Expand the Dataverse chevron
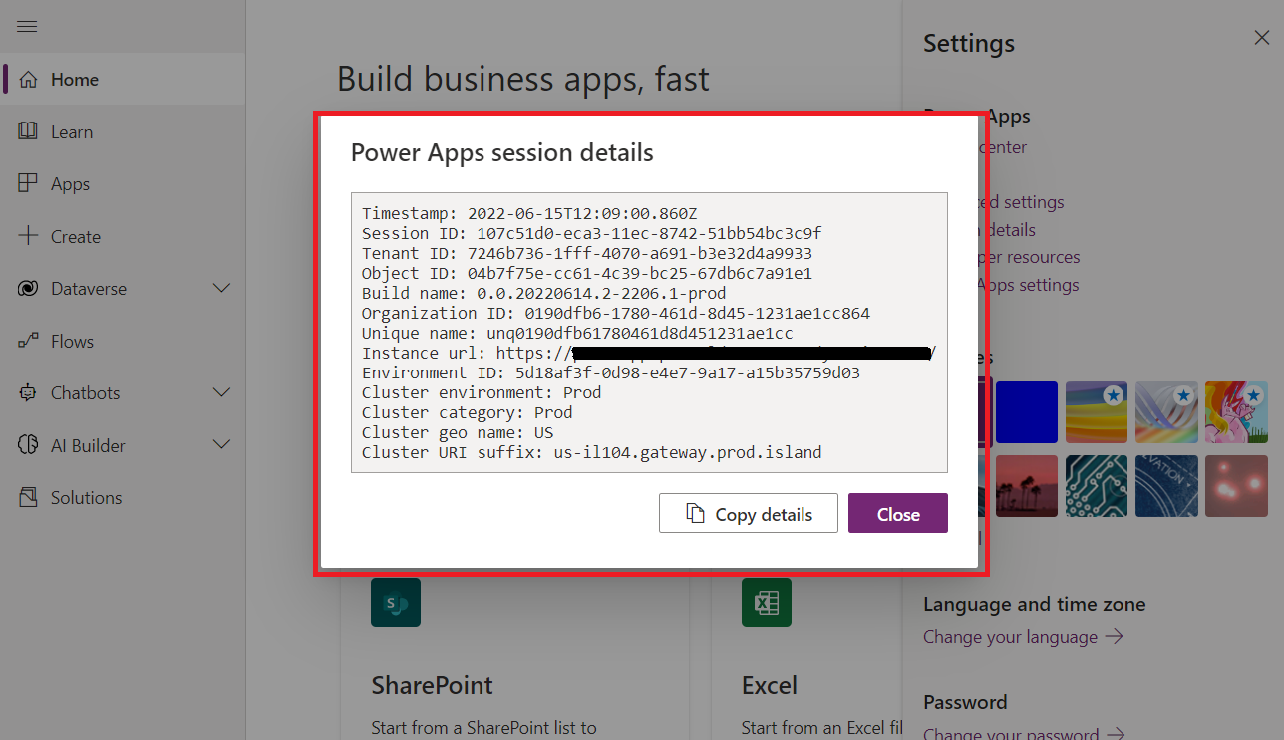 (222, 289)
